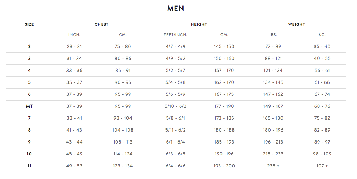The height and width of the screenshot is (179, 357).
Task: Click the KG. subheader
Action: pos(322,35)
